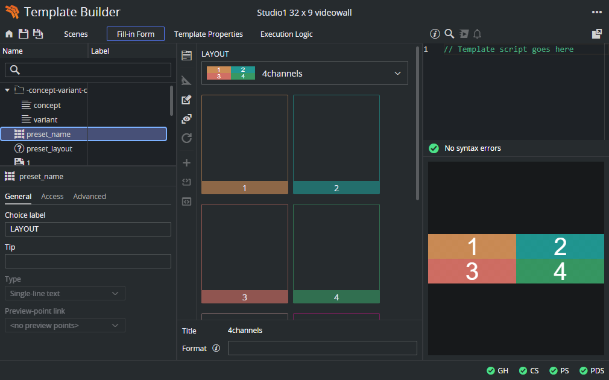
Task: Click the form list icon above LAYOUT
Action: (x=186, y=55)
